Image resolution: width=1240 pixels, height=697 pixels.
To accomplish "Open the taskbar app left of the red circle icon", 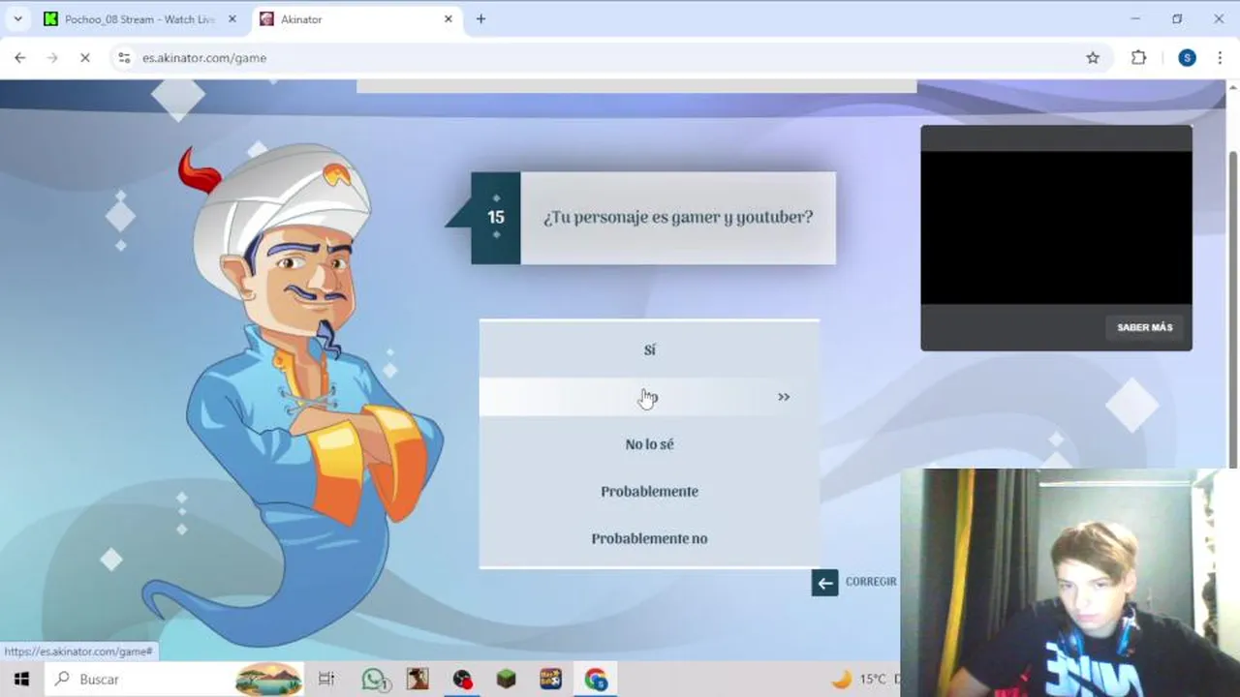I will [418, 680].
